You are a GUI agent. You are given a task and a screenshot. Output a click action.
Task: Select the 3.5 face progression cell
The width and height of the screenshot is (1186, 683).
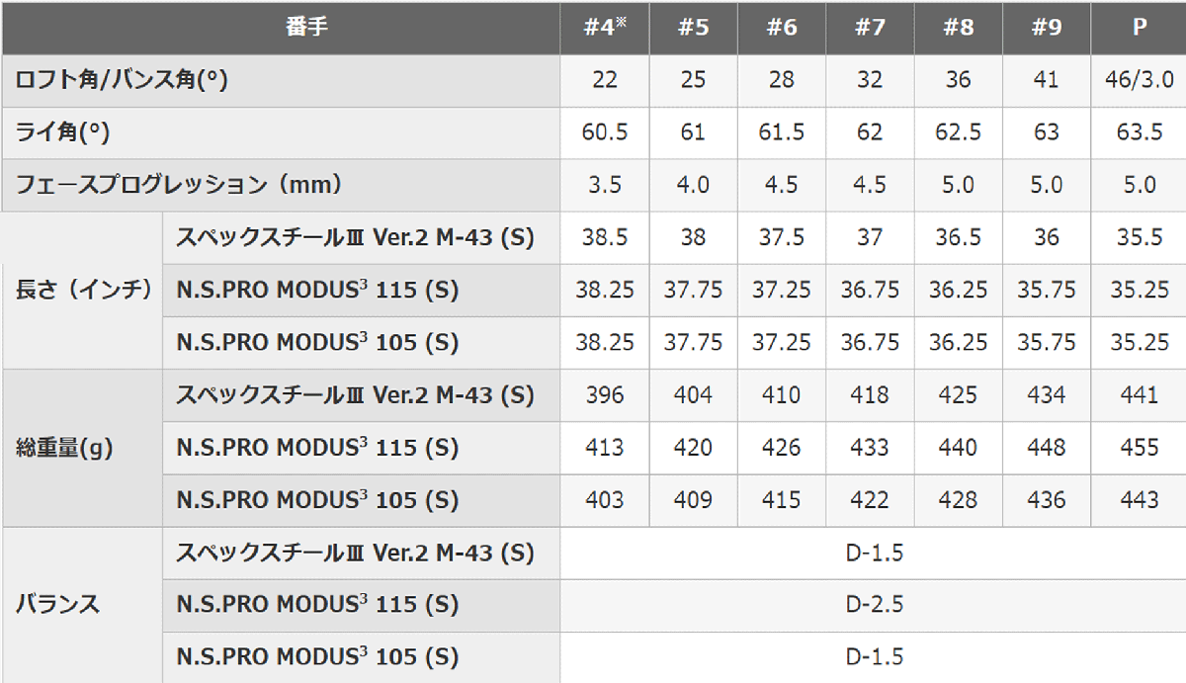pos(605,185)
